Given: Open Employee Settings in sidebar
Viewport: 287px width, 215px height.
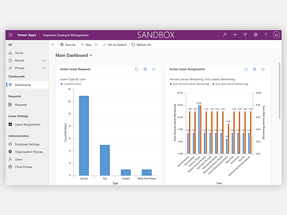Looking at the screenshot, I should point(27,144).
